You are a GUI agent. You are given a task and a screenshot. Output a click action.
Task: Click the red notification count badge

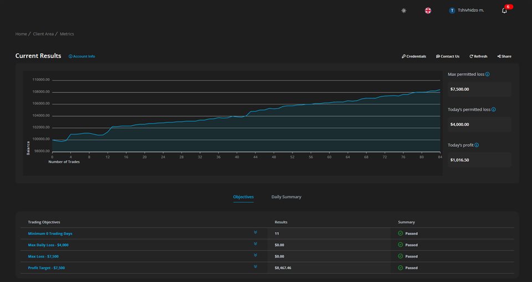click(x=508, y=7)
